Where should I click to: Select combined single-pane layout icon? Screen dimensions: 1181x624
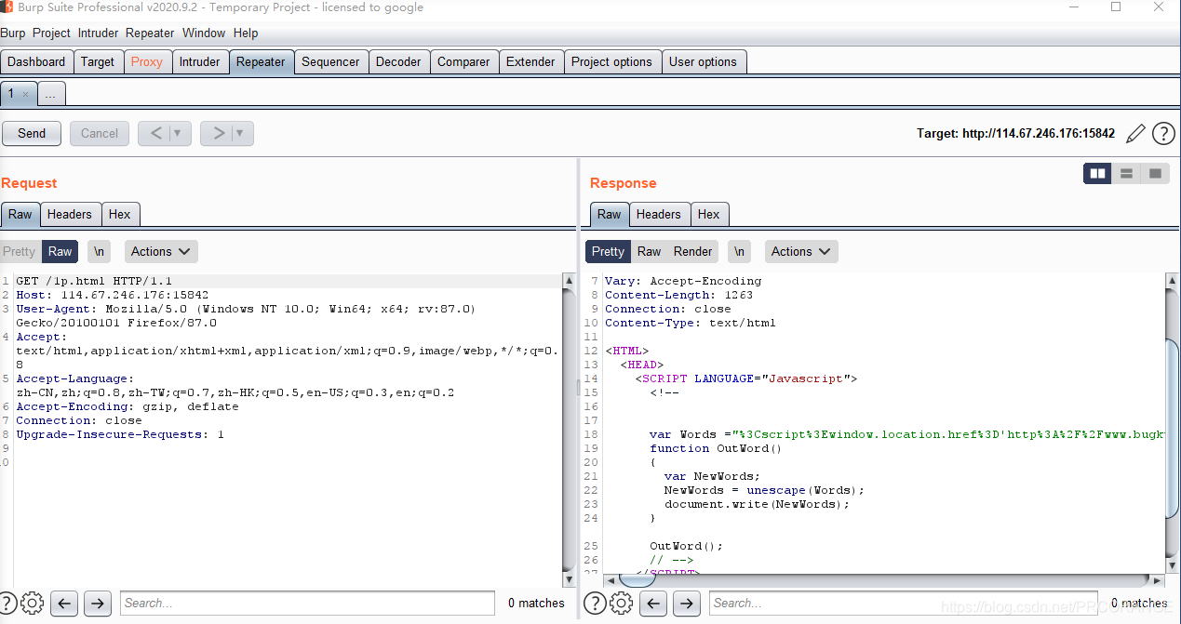pos(1155,173)
